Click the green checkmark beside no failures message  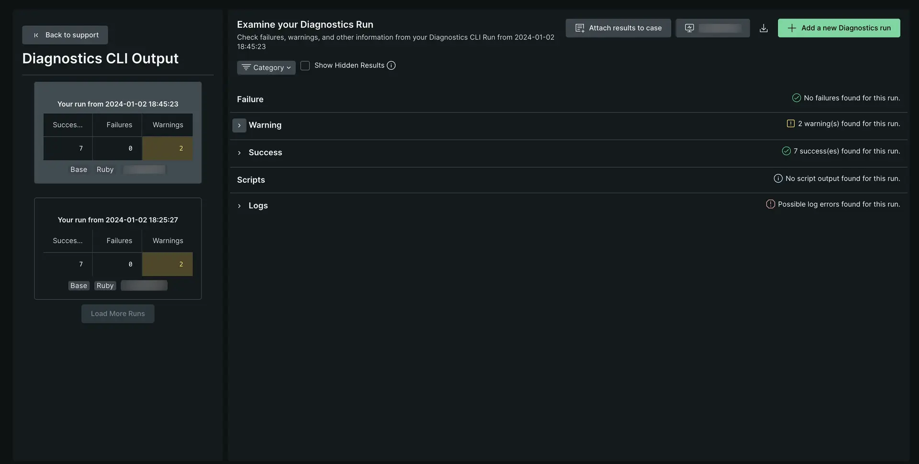pyautogui.click(x=796, y=98)
